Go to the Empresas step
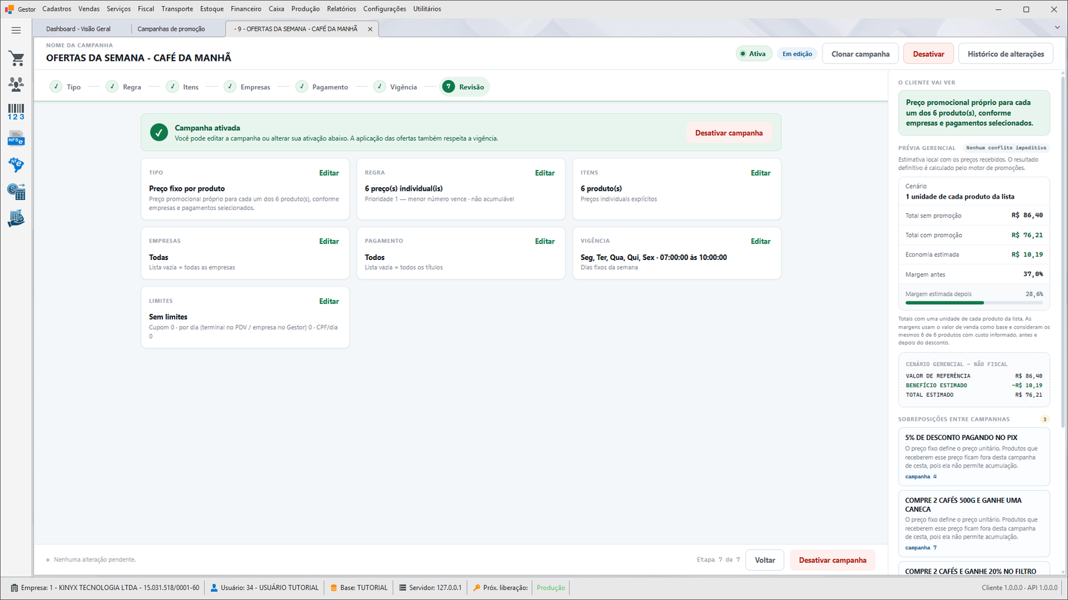This screenshot has height=600, width=1068. [248, 87]
